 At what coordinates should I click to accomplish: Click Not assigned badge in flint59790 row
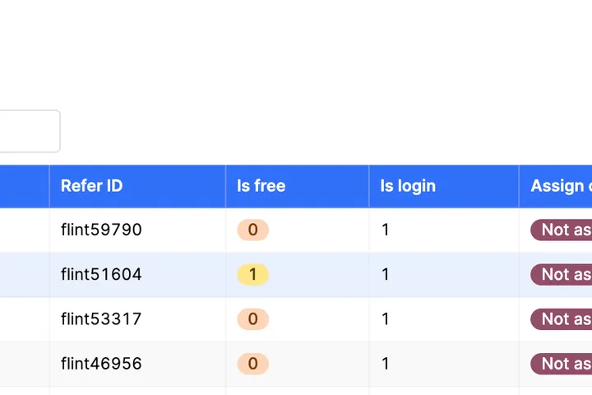coord(562,230)
